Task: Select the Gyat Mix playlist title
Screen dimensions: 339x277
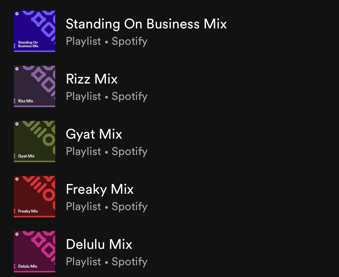Action: pos(94,134)
